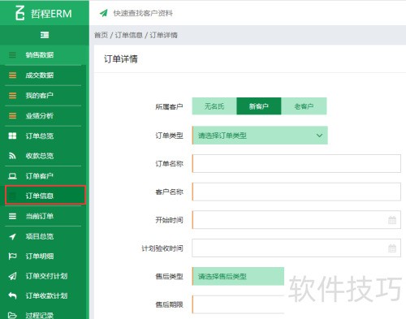Click the 销售数据 menu icon
Screen dimensions: 406x319
(12, 55)
